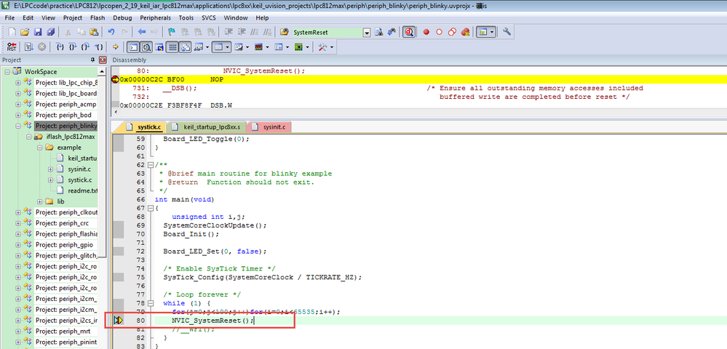
Task: Insert a bookmark using the flag icon
Action: (x=172, y=32)
